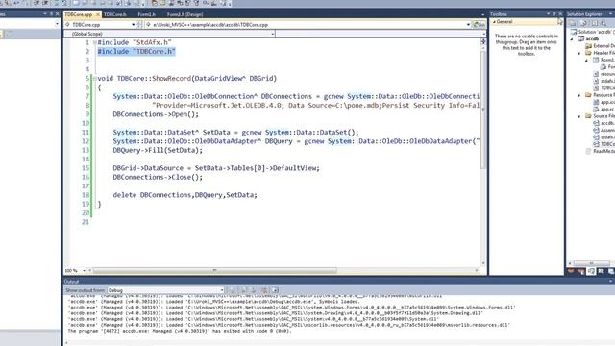
Task: Click fourth icon in Solution Explorer toolbar
Action: click(x=603, y=23)
